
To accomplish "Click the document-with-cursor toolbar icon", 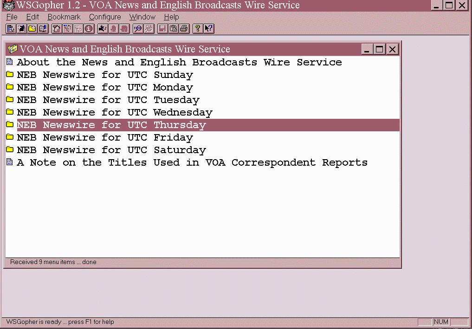I will point(11,29).
